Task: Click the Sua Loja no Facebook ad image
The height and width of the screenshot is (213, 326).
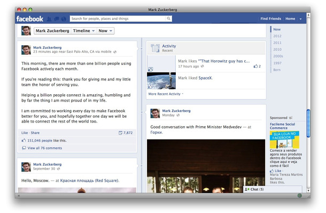Action: [x=284, y=140]
